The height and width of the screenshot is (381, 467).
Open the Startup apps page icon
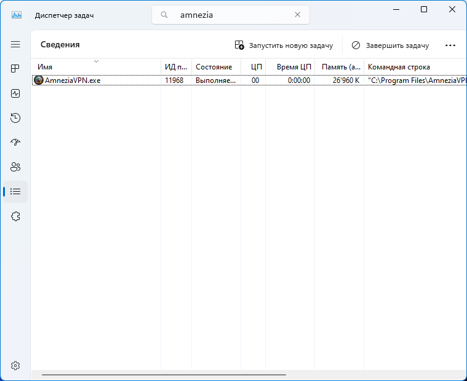pyautogui.click(x=15, y=143)
